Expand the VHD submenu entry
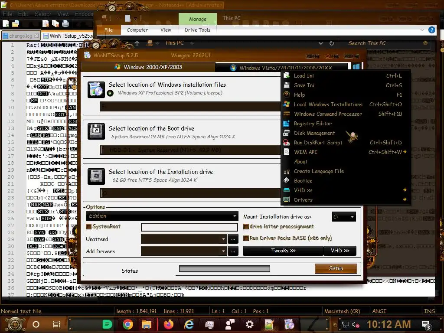Screen dimensions: 444x333 (x=346, y=190)
